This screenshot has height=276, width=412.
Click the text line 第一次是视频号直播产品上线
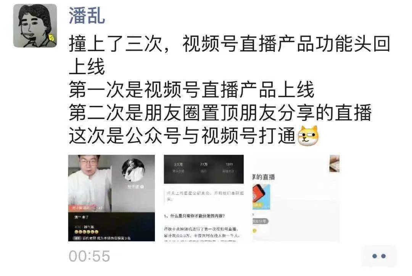[192, 89]
